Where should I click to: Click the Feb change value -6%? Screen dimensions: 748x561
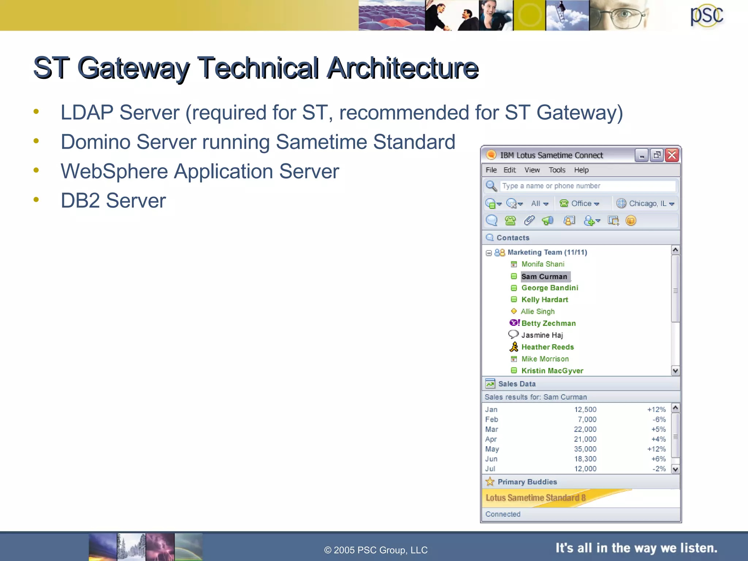[x=659, y=420]
